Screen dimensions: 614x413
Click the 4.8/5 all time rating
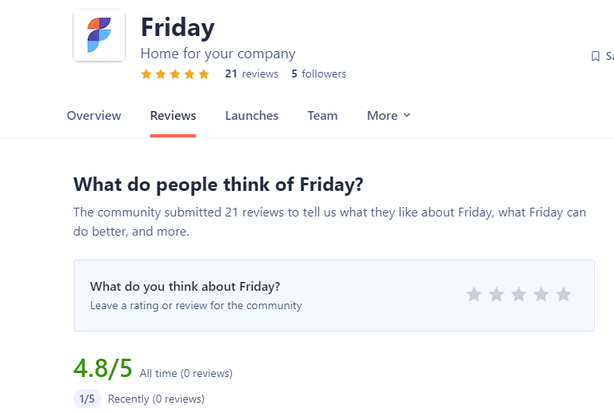click(103, 368)
